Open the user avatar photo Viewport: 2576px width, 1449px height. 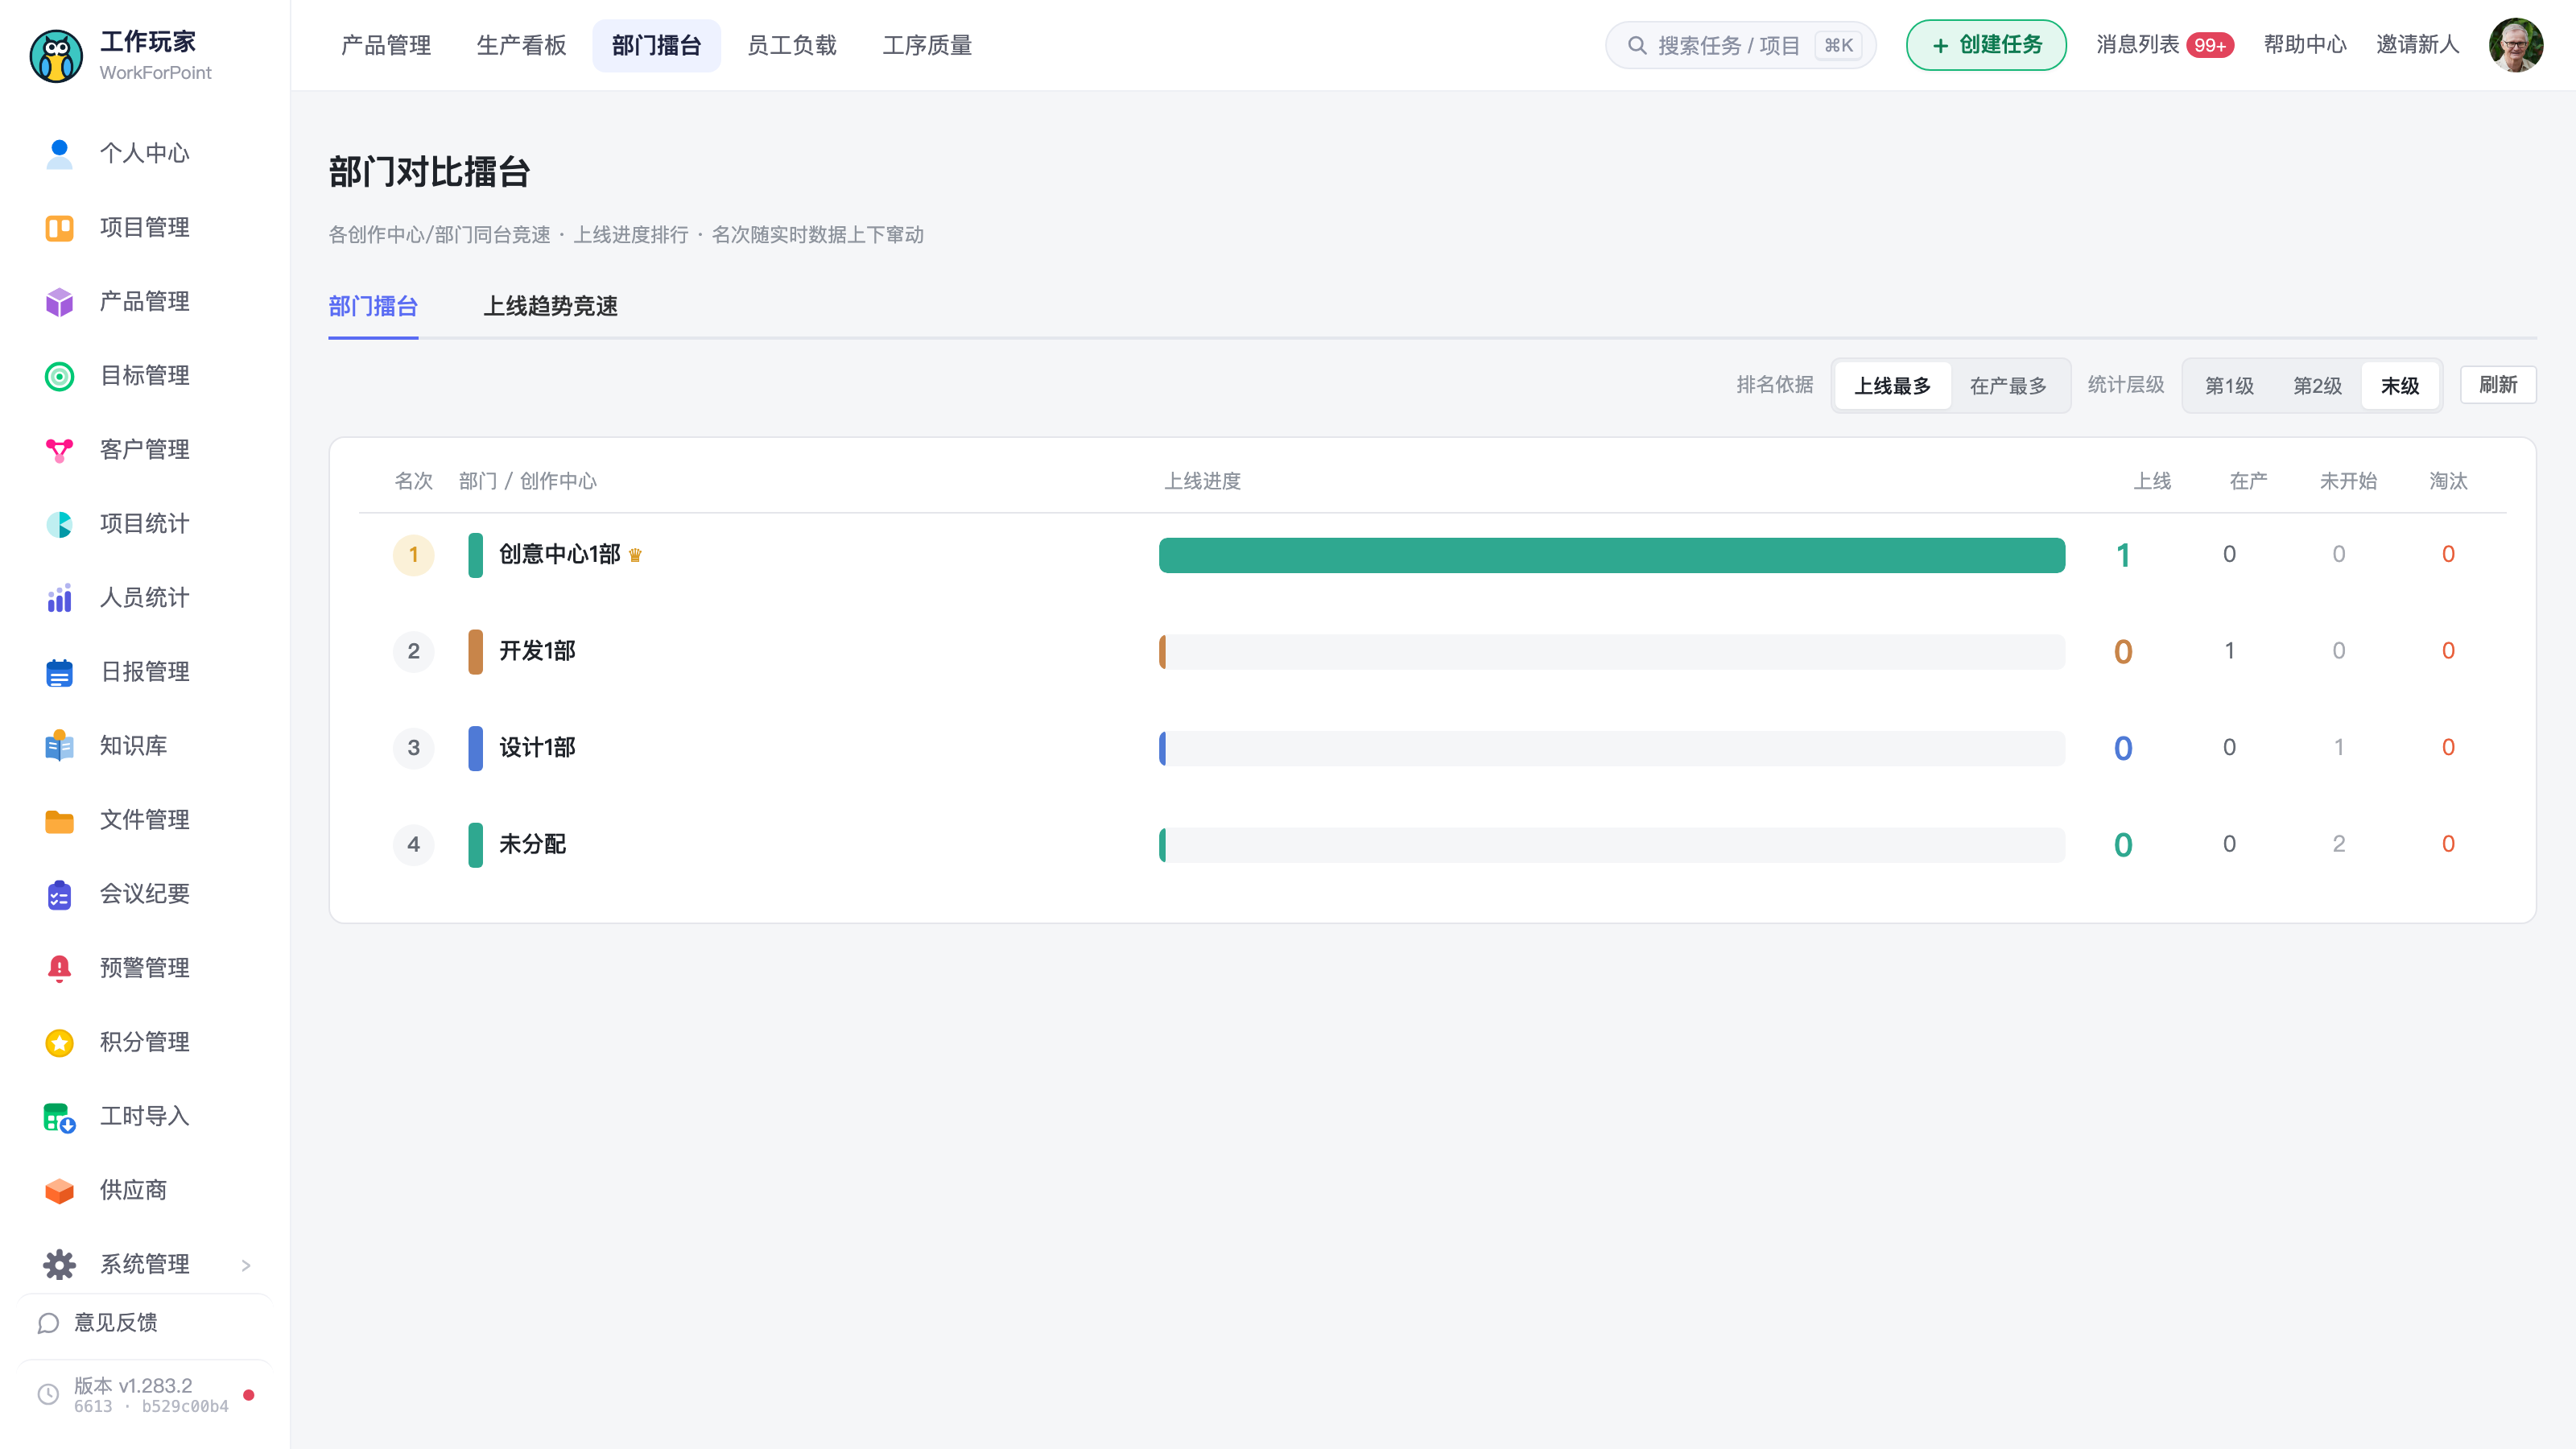pyautogui.click(x=2516, y=45)
